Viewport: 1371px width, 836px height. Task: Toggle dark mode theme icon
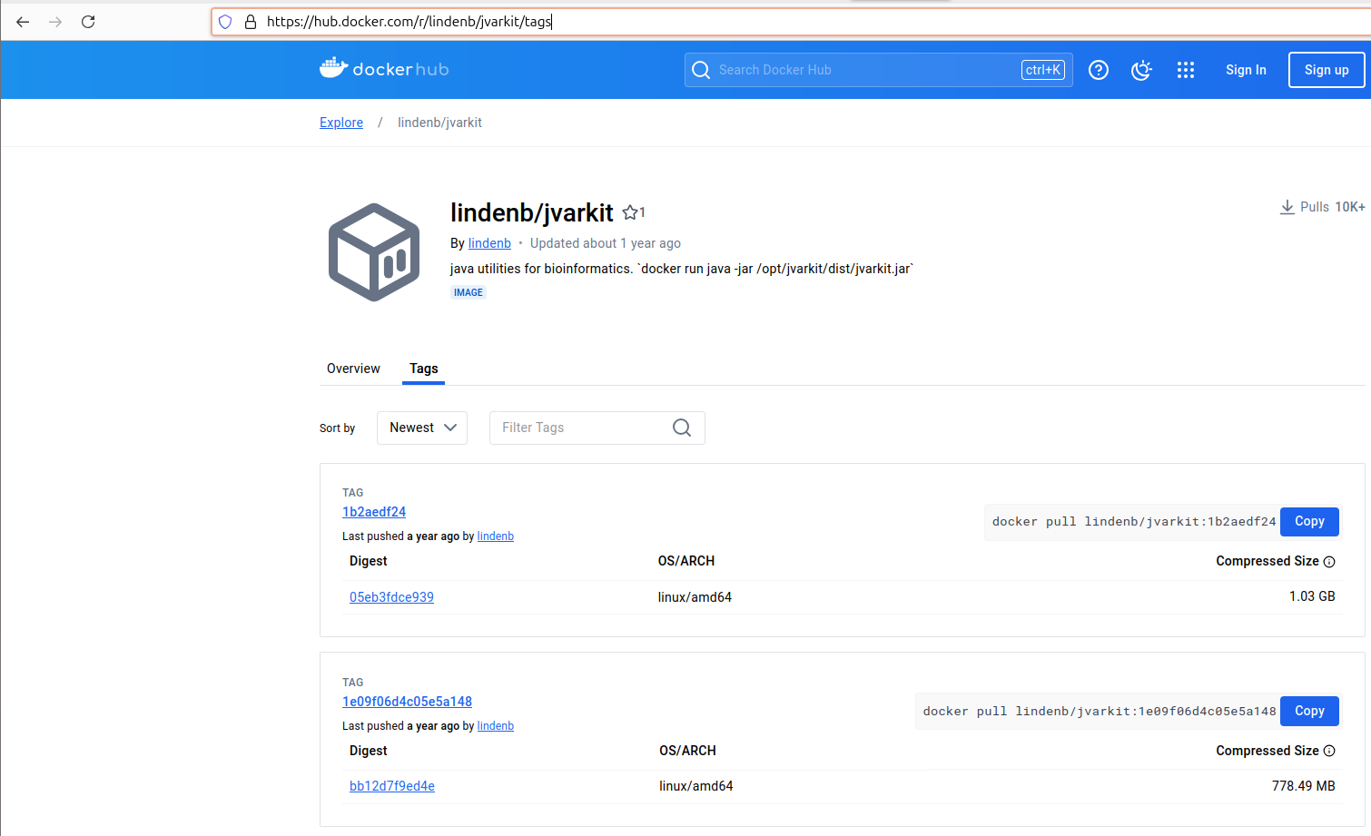tap(1141, 70)
